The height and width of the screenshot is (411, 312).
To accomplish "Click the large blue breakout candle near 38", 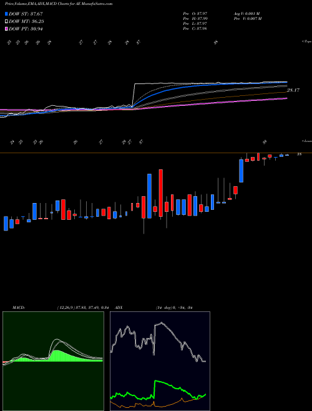I will pos(241,171).
